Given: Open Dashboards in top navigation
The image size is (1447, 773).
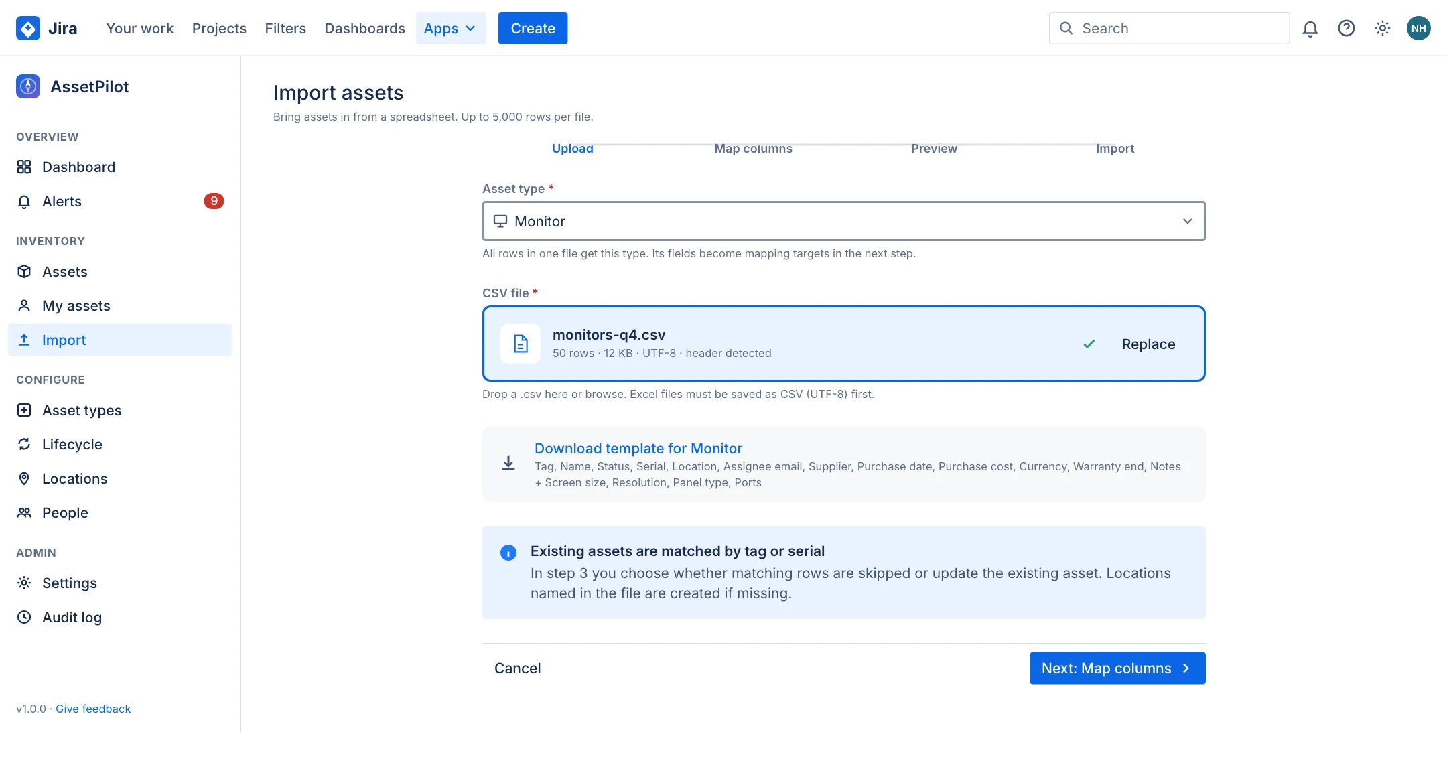Looking at the screenshot, I should 364,28.
